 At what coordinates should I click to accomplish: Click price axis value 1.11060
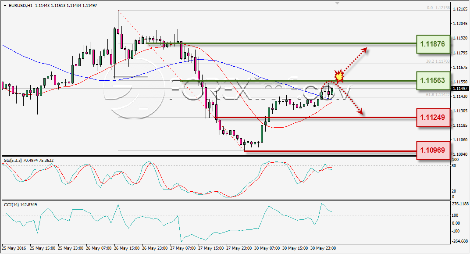(x=460, y=140)
